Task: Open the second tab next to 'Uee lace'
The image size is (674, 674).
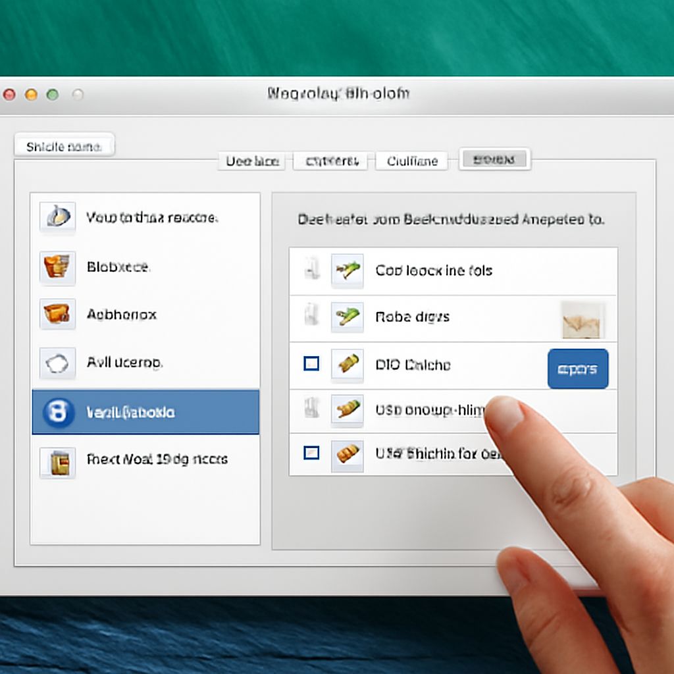Action: 330,161
